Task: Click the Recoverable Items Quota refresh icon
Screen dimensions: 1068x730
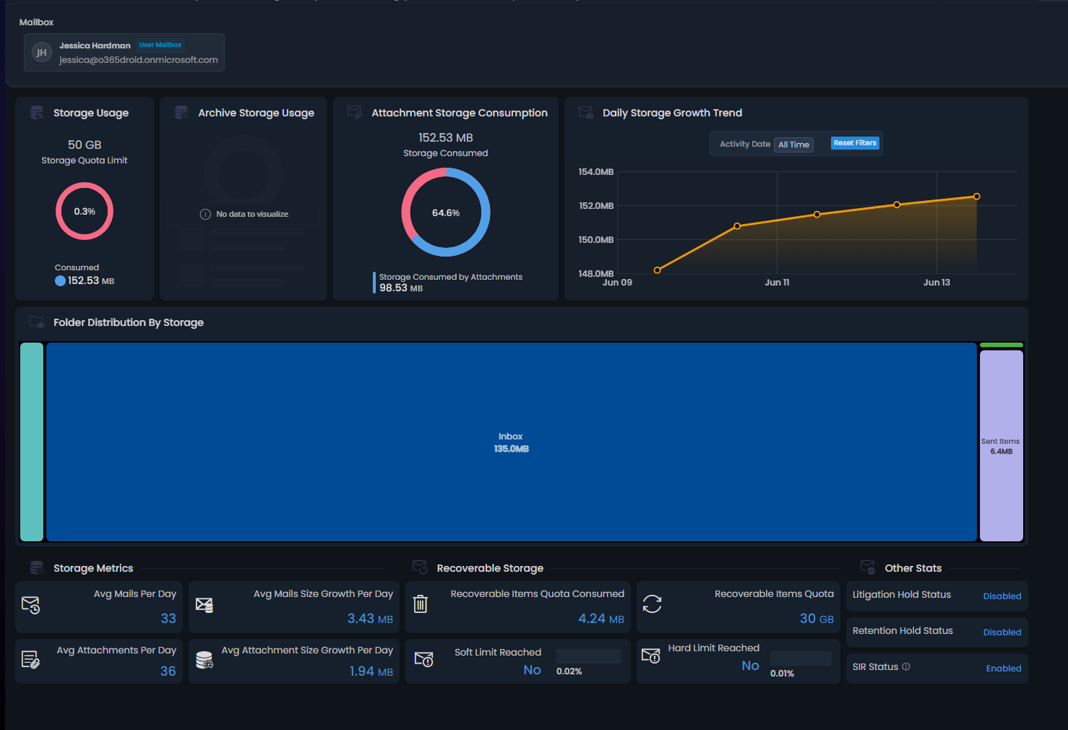Action: pyautogui.click(x=652, y=604)
